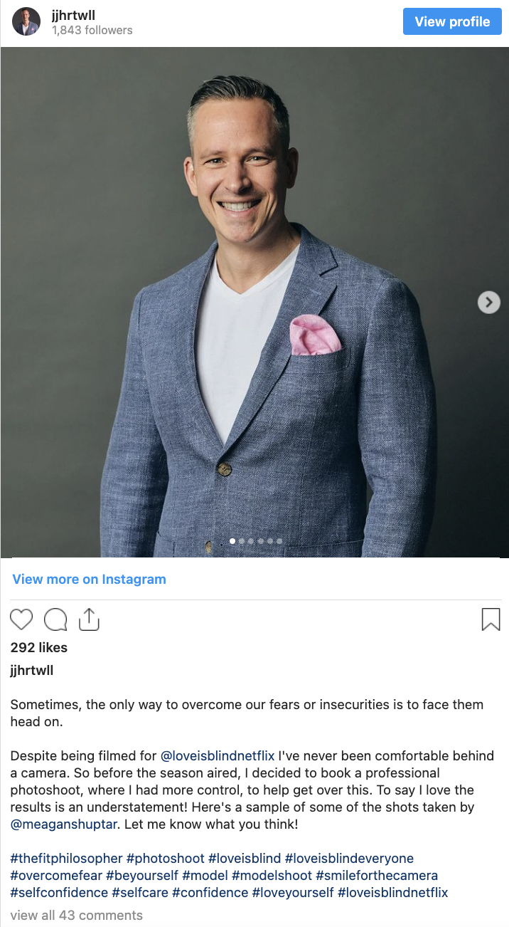Like the post with the heart icon
Image resolution: width=509 pixels, height=927 pixels.
pos(21,619)
